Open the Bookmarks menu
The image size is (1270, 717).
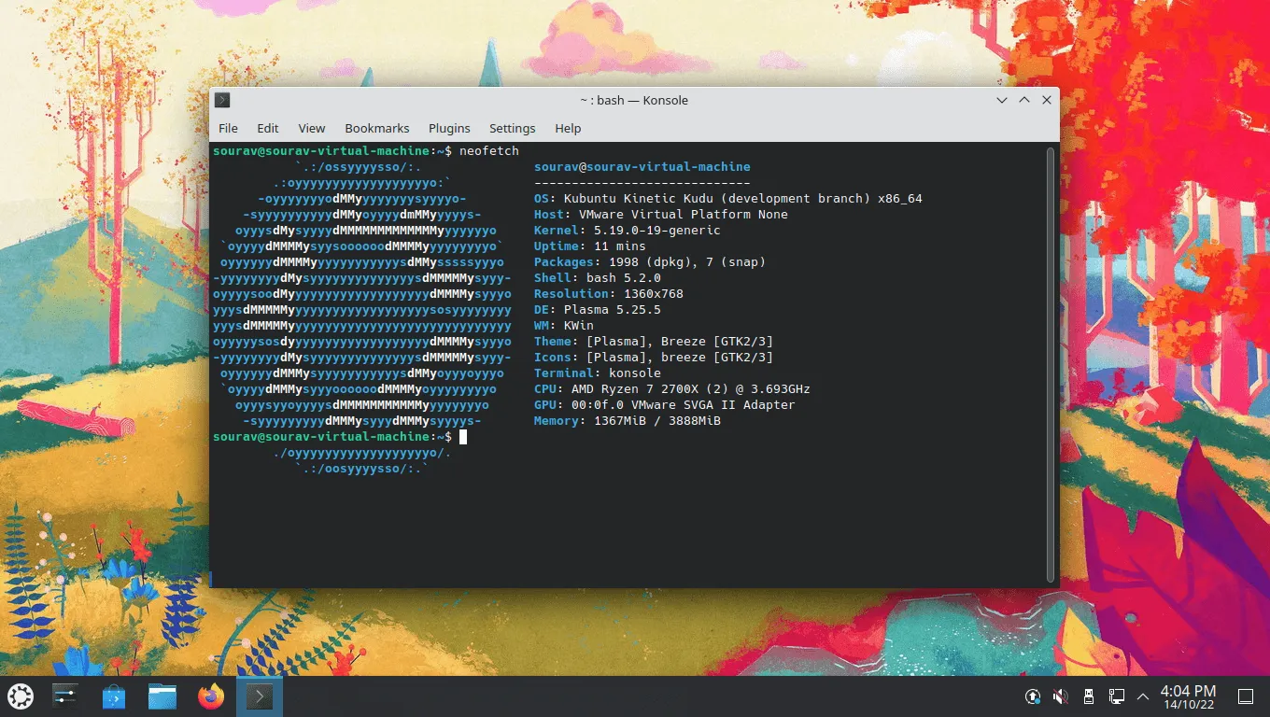[x=376, y=128]
